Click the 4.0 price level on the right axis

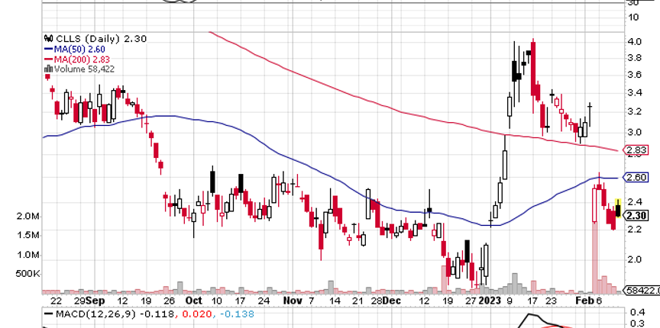click(633, 40)
